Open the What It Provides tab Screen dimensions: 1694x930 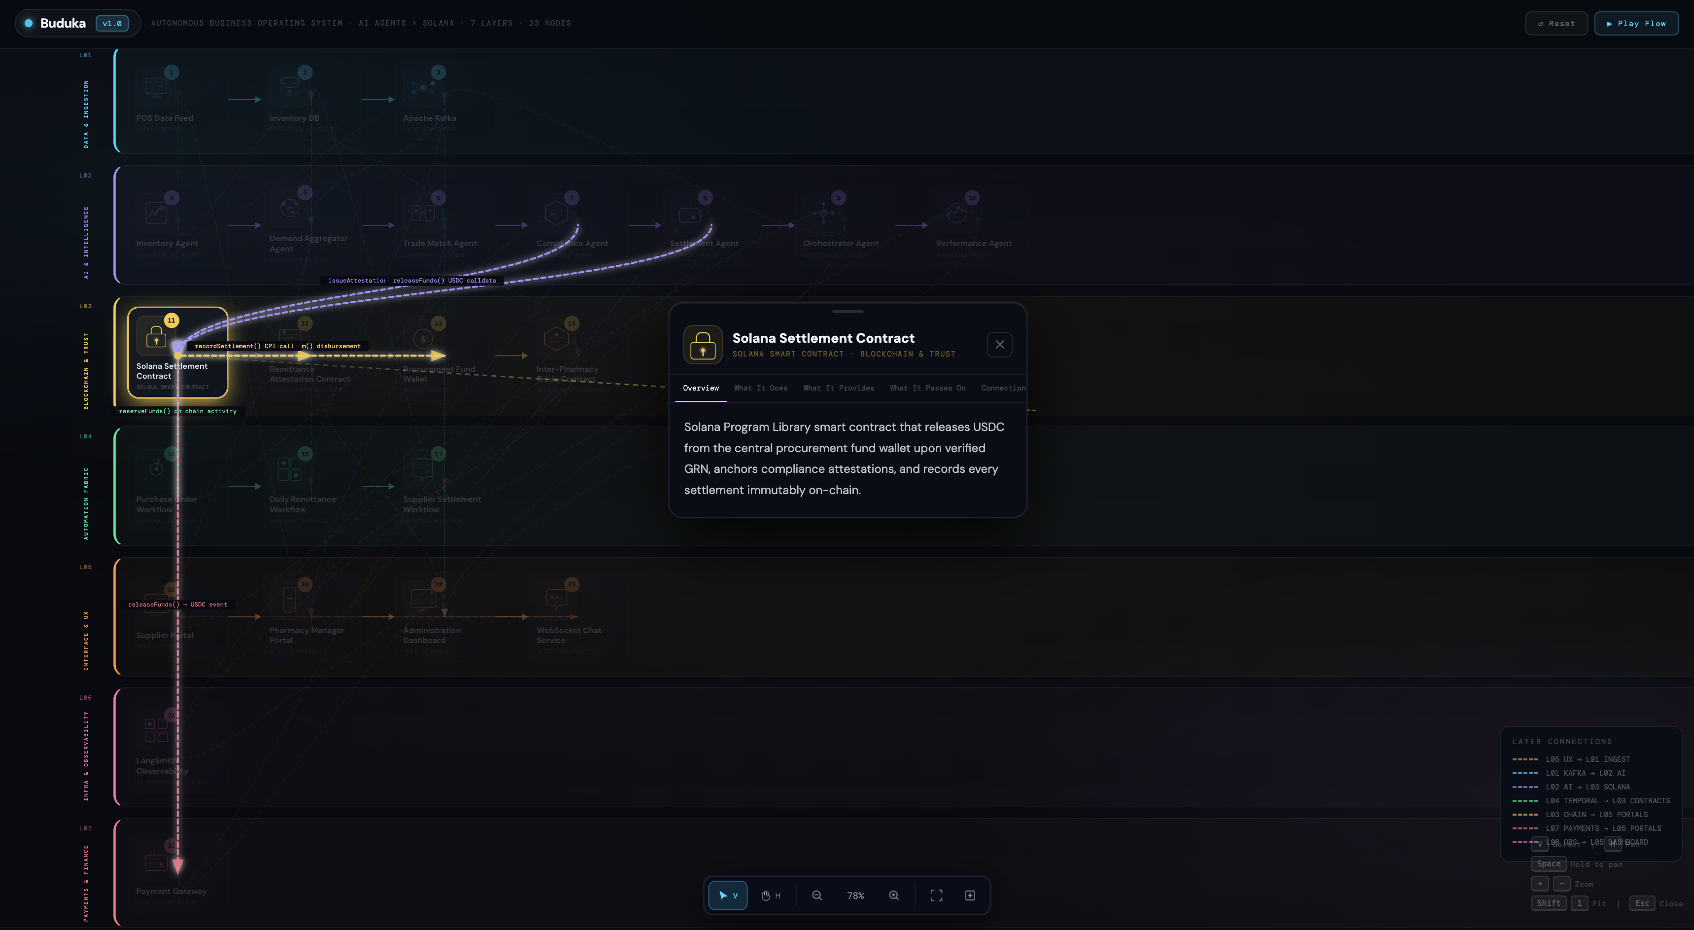[x=838, y=388]
